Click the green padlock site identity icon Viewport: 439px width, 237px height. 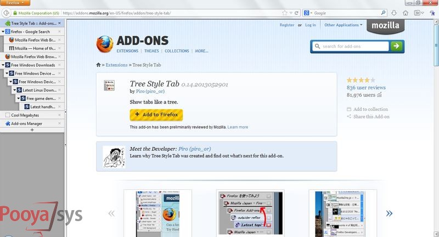[15, 13]
